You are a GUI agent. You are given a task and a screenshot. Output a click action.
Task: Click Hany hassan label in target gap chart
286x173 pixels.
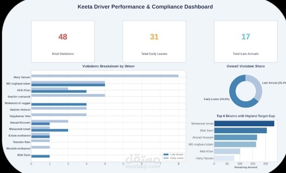pyautogui.click(x=205, y=158)
